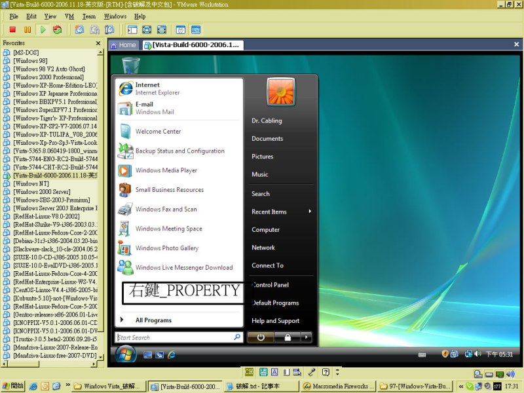Open the Windows menu

pyautogui.click(x=115, y=16)
